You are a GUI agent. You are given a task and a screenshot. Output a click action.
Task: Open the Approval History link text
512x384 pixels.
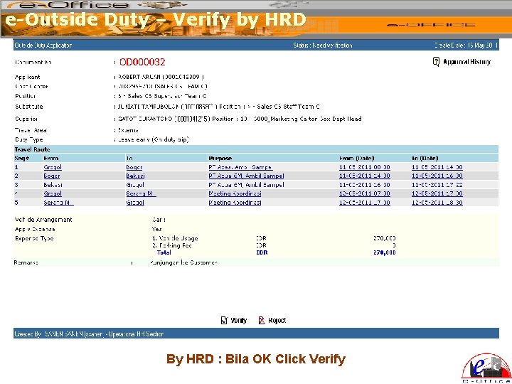coord(466,62)
